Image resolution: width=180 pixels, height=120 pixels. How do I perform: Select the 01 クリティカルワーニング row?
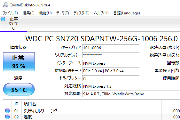click(91, 111)
